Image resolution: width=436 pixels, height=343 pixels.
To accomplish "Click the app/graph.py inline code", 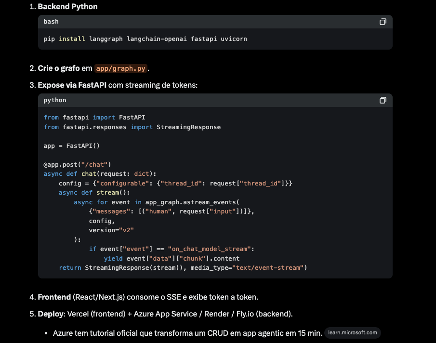I will coord(120,68).
